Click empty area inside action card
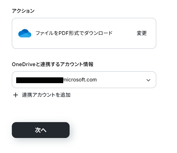This screenshot has width=177, height=153. click(124, 43)
